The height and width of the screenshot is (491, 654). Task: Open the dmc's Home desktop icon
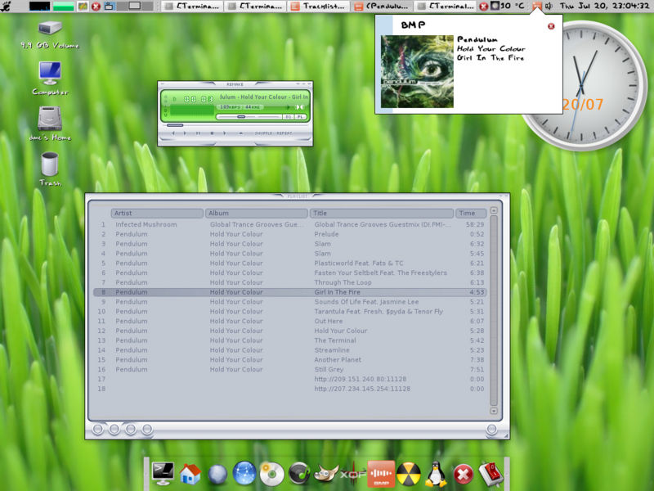click(x=50, y=124)
